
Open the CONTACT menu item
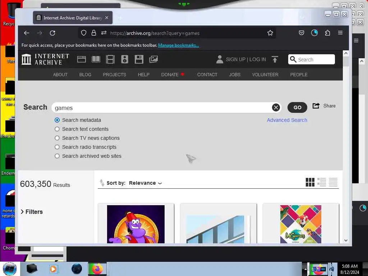207,75
